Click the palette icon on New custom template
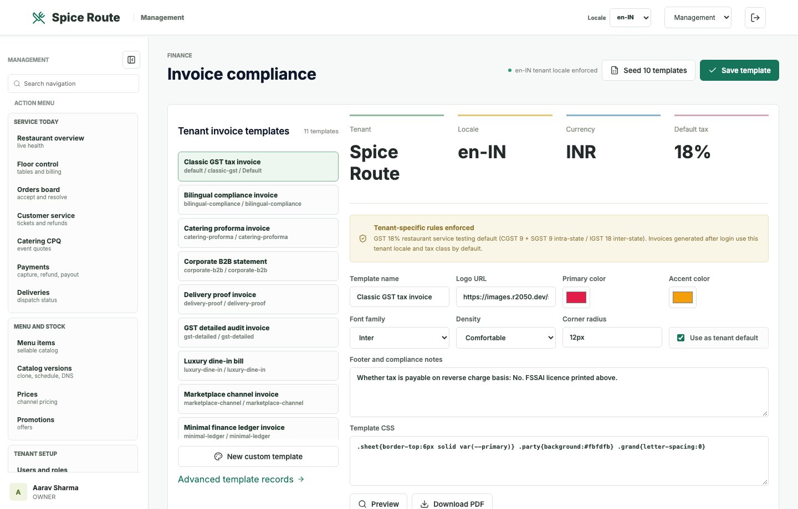 click(218, 456)
